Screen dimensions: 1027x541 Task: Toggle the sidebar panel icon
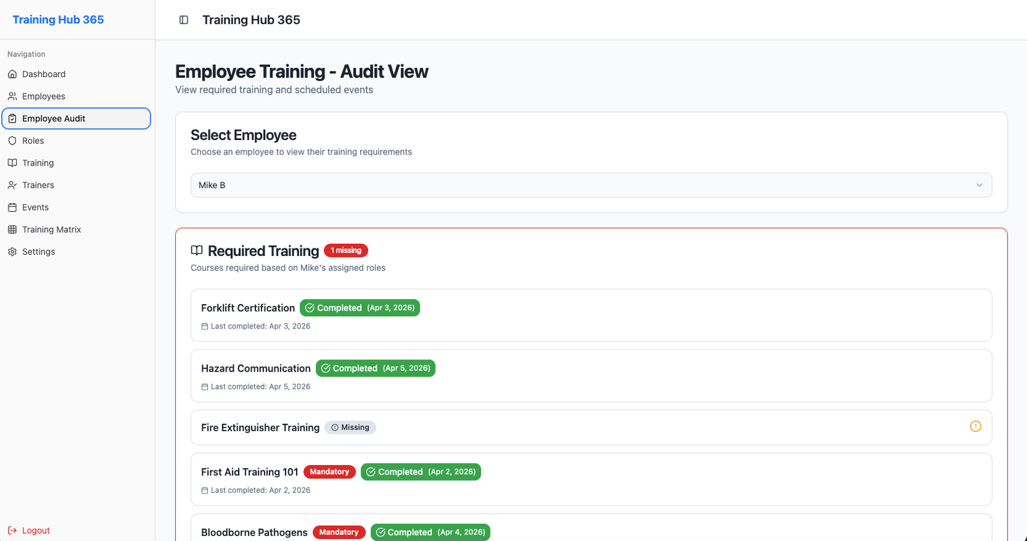click(x=184, y=20)
